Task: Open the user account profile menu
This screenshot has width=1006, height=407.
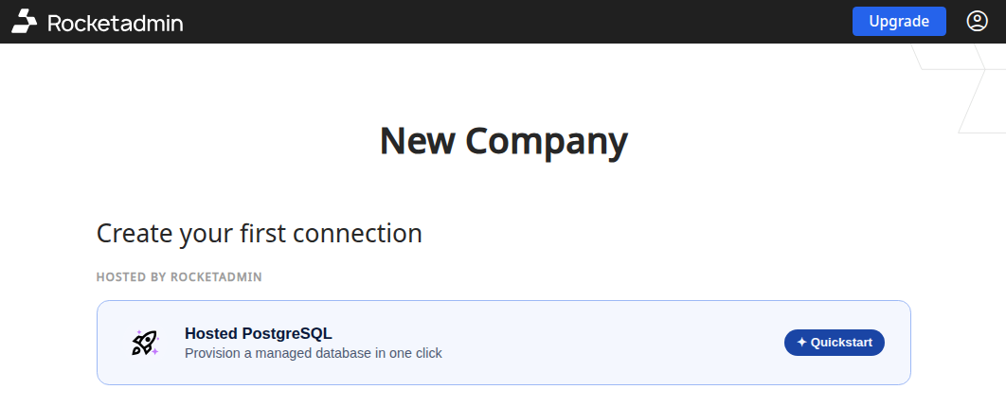Action: [977, 21]
